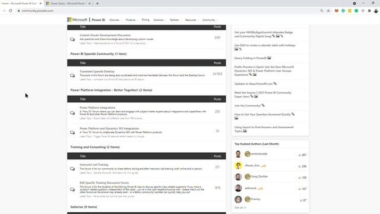Open Public Preview Dynamics 365 User Groups post

pyautogui.click(x=264, y=71)
